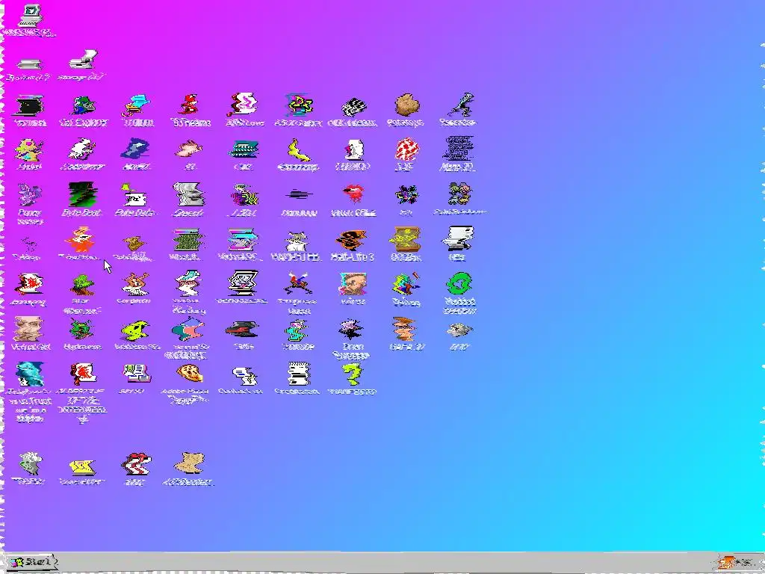Open the lined notepad document icon
The width and height of the screenshot is (765, 574).
pyautogui.click(x=297, y=374)
